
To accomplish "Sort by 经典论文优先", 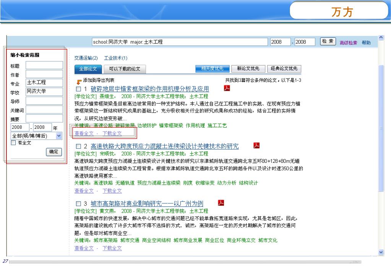I will tap(284, 68).
